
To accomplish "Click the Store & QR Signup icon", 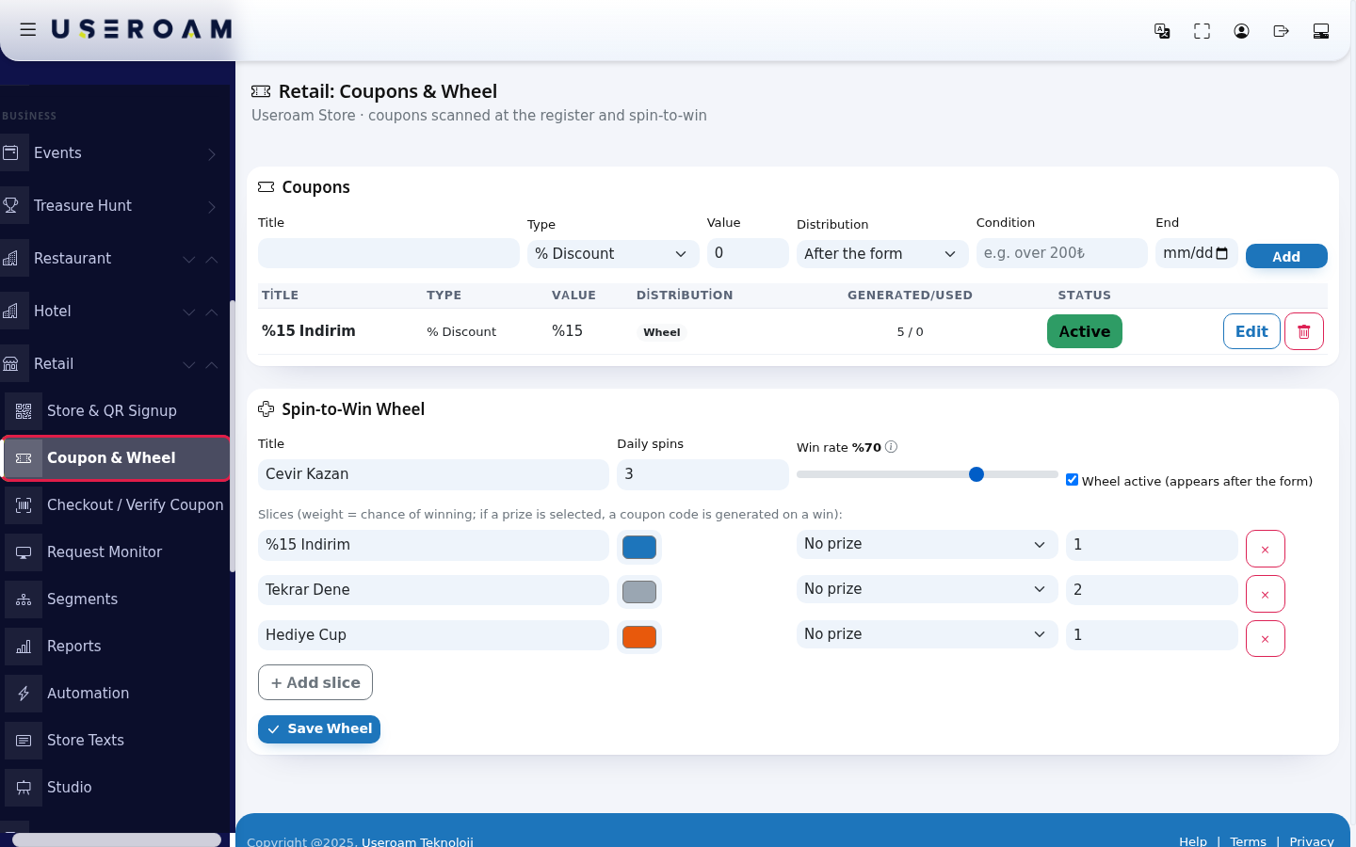I will (x=24, y=410).
